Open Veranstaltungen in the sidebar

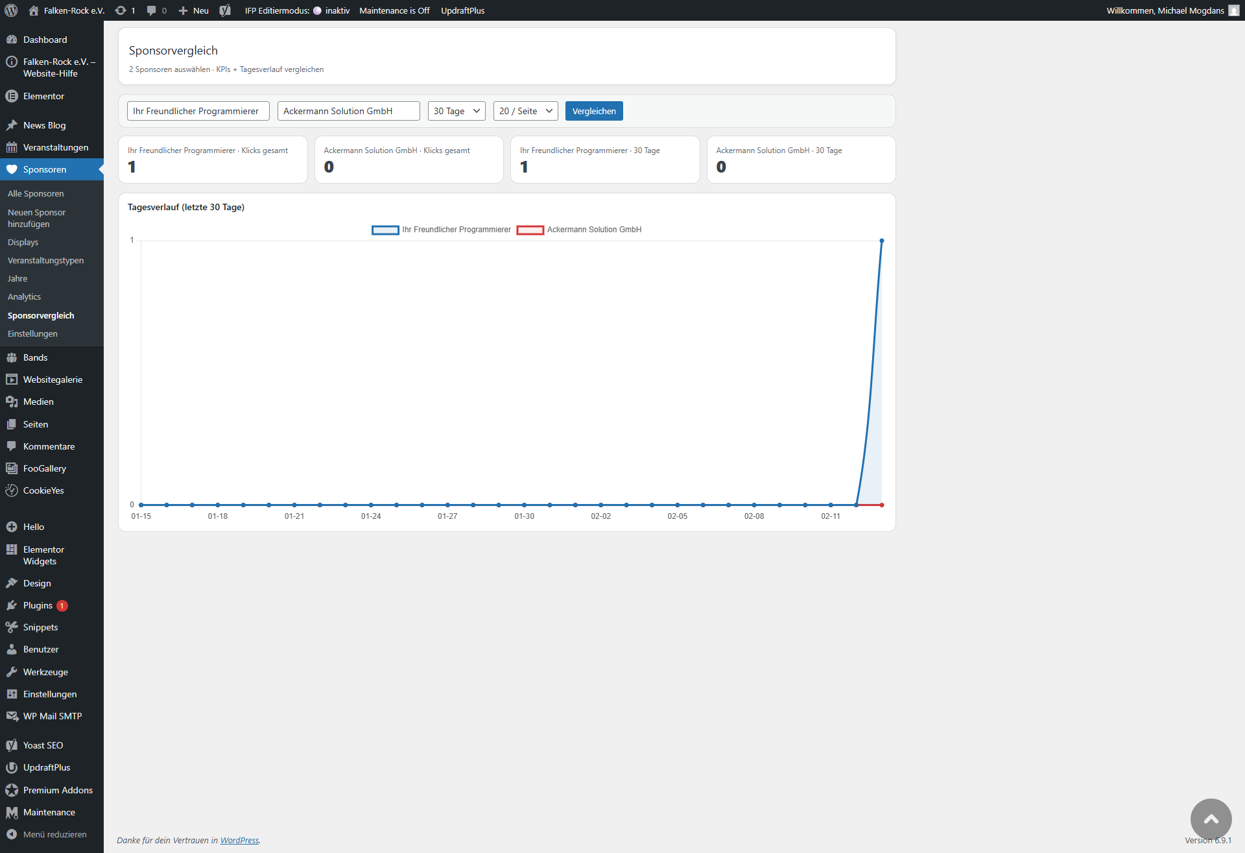pos(56,147)
